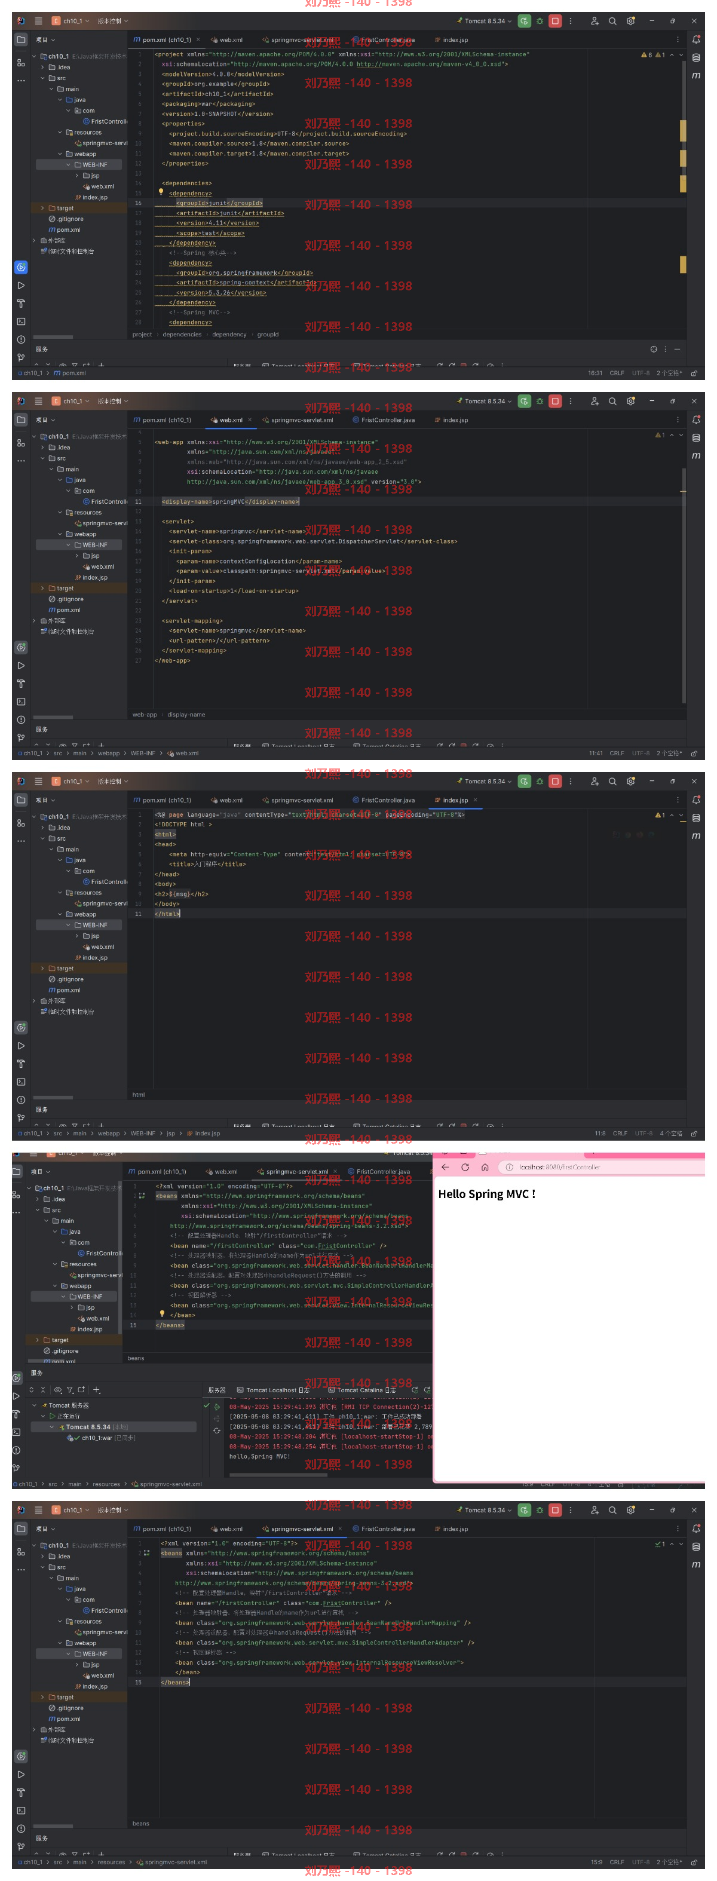The width and height of the screenshot is (717, 1881).
Task: Collapse the WEB-INF folder in the pom.xml window tree
Action: (69, 165)
